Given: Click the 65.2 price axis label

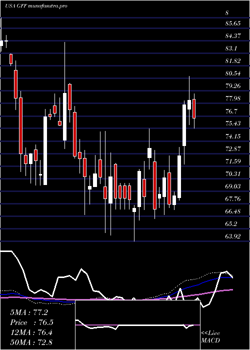Looking at the screenshot, I should (x=231, y=223).
